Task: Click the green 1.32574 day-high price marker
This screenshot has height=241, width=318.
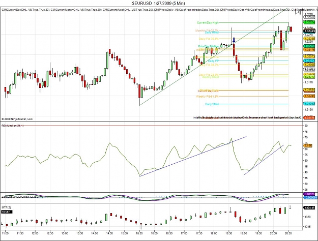Action: 309,22
